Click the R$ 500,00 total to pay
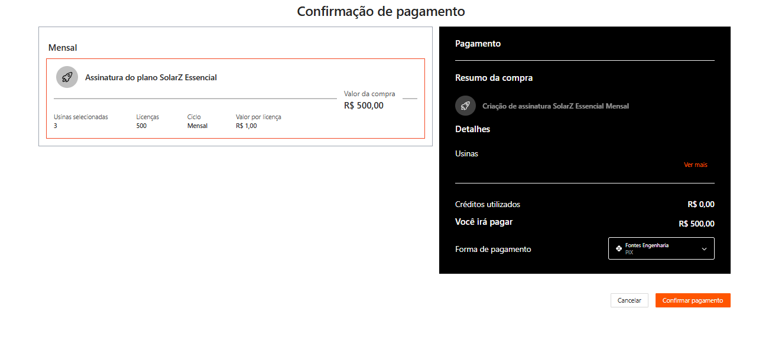The height and width of the screenshot is (354, 772). pos(696,224)
